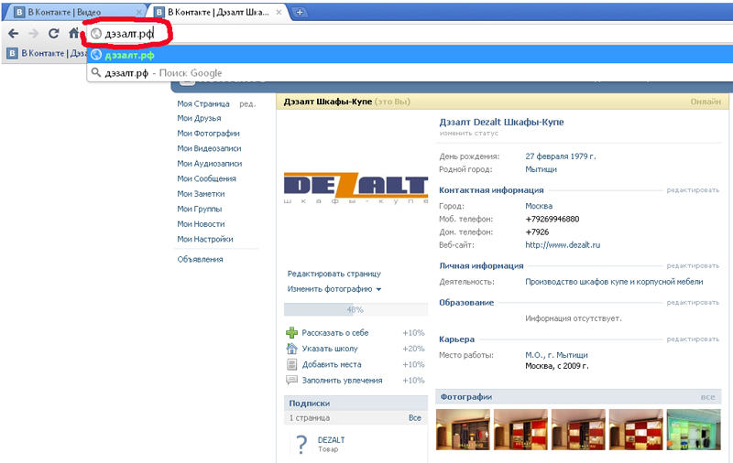This screenshot has width=733, height=463.
Task: Click the speech bubble 'Заполнить увлечения' icon
Action: click(291, 380)
